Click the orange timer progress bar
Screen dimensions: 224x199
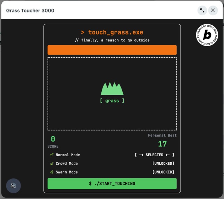click(x=112, y=50)
